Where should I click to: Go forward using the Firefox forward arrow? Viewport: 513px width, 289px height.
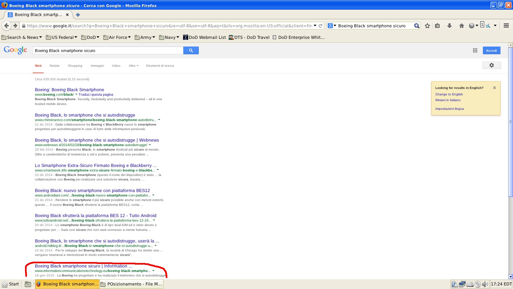click(15, 26)
